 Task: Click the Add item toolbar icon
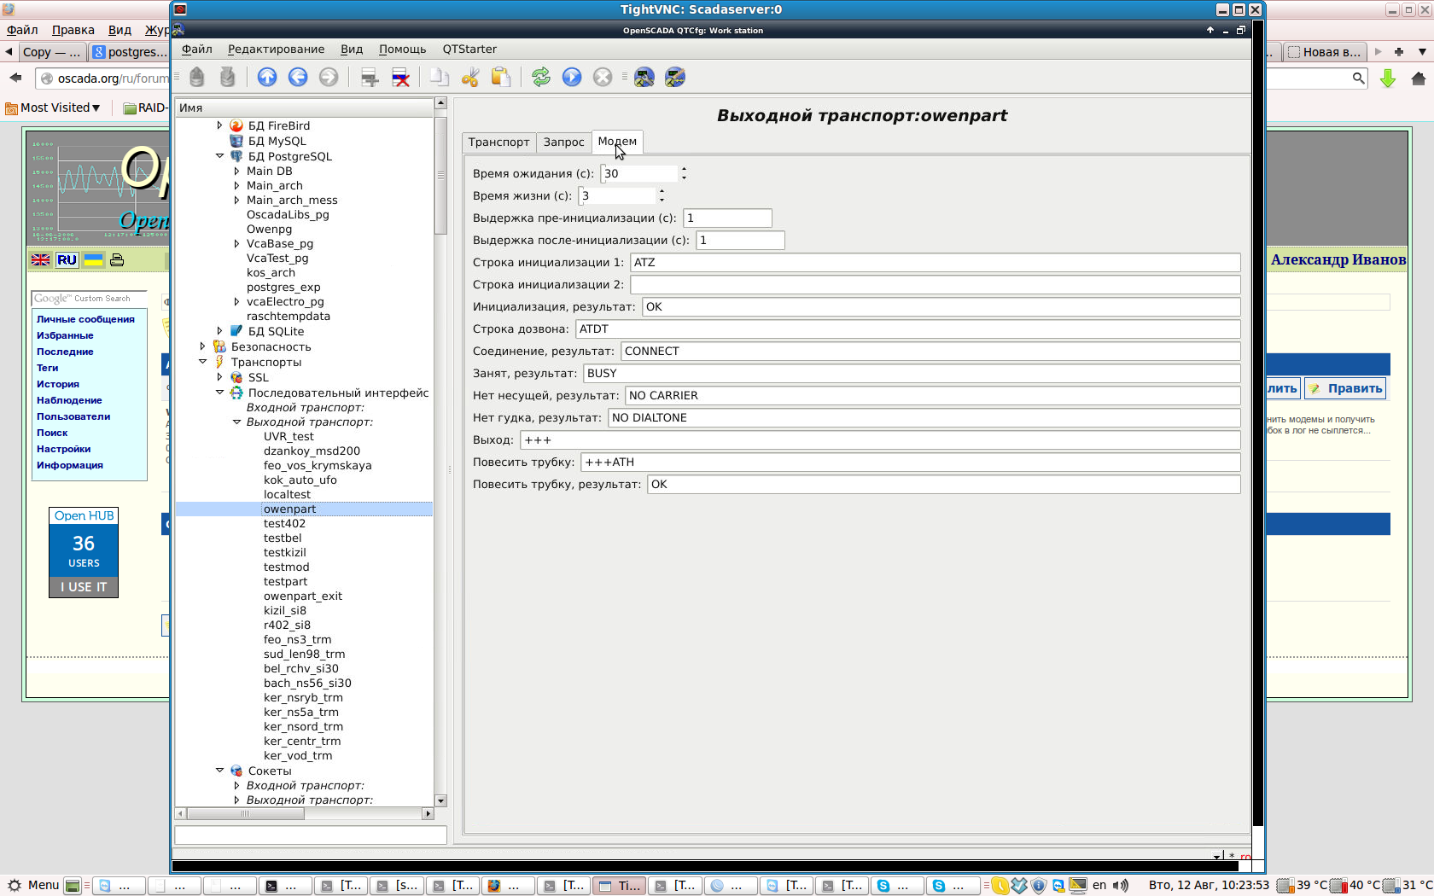click(370, 78)
